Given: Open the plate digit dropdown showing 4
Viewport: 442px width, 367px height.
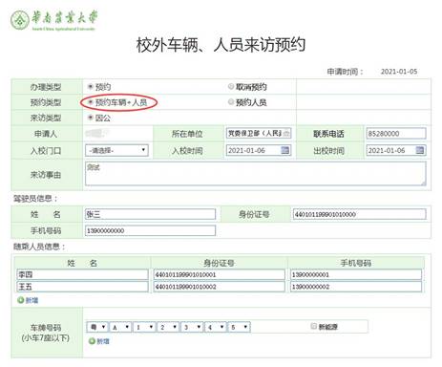Looking at the screenshot, I should coord(216,327).
